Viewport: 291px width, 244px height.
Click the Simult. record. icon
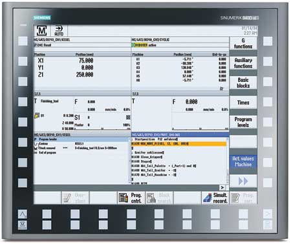(x=208, y=198)
